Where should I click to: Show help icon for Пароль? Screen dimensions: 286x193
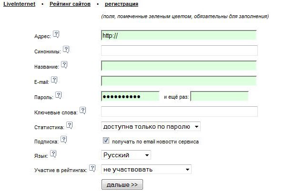coord(58,95)
